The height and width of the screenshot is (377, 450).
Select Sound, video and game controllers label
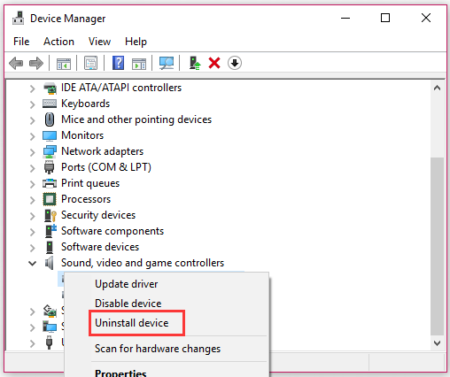(x=143, y=263)
